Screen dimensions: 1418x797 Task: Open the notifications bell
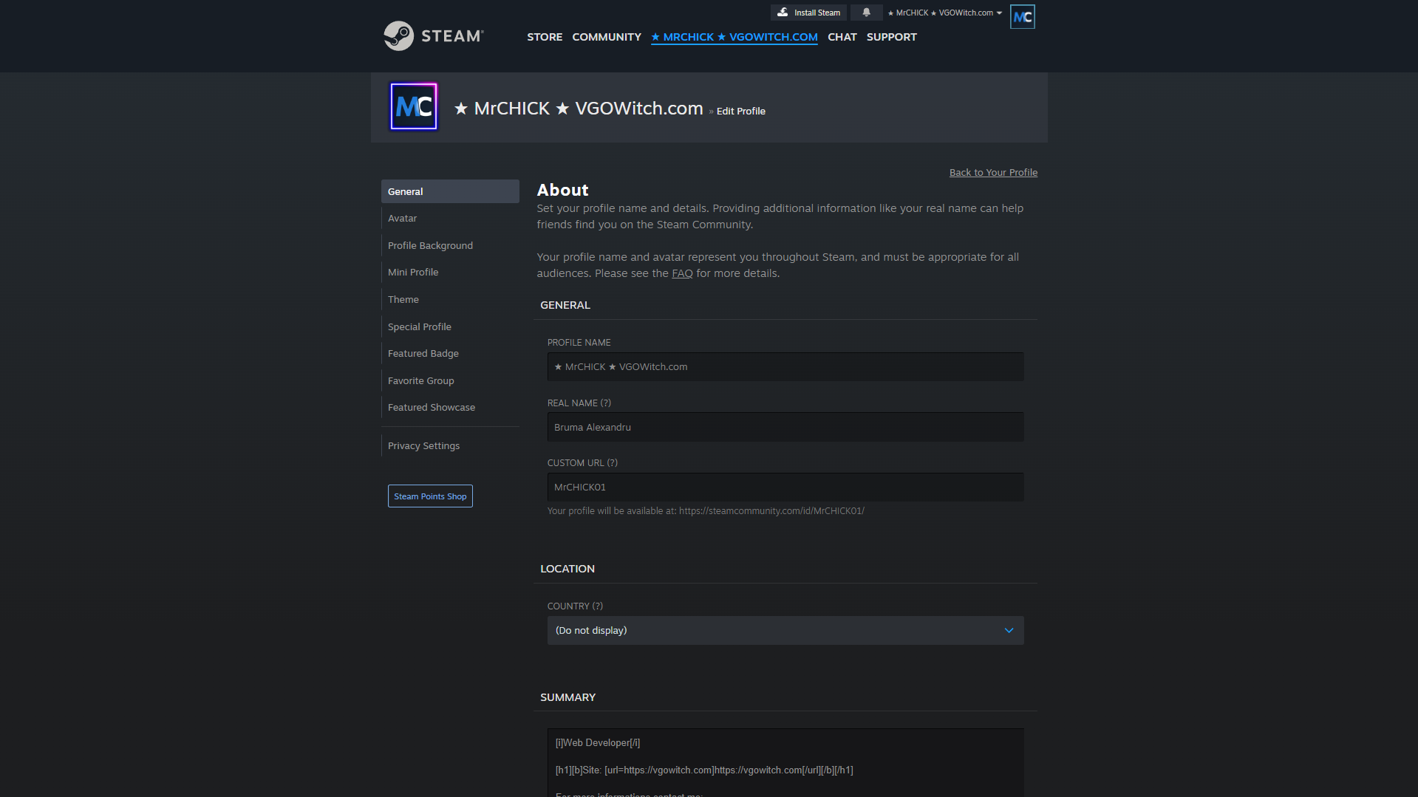(866, 13)
